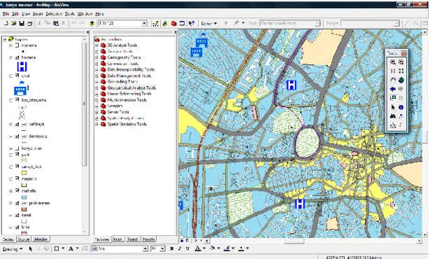Screen dimensions: 430x259
Task: Open the Editor dropdown menu
Action: (x=209, y=24)
